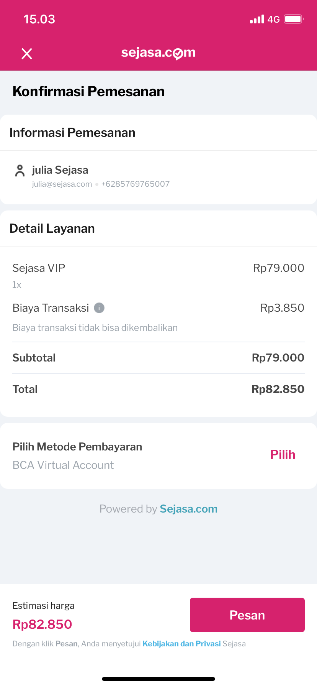Close the order confirmation with X icon

27,54
